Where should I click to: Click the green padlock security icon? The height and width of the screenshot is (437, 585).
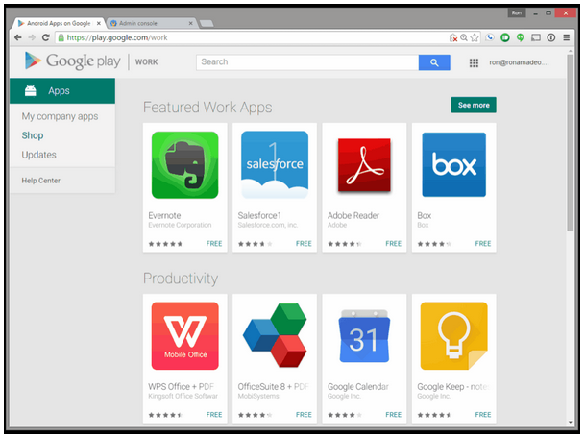[x=61, y=37]
